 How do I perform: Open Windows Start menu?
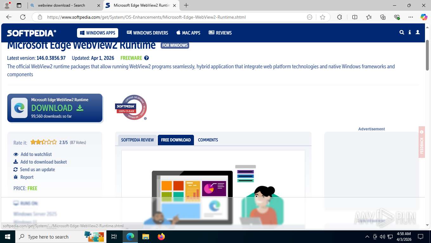(x=7, y=237)
